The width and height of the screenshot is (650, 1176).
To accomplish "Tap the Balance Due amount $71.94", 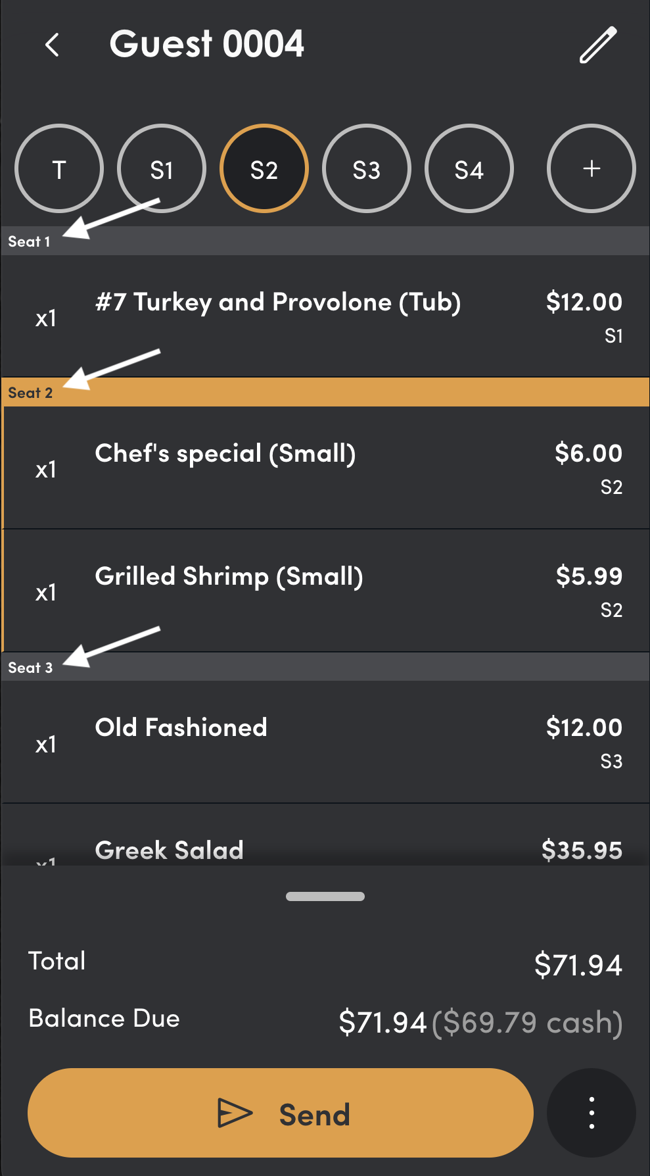I will [383, 1022].
